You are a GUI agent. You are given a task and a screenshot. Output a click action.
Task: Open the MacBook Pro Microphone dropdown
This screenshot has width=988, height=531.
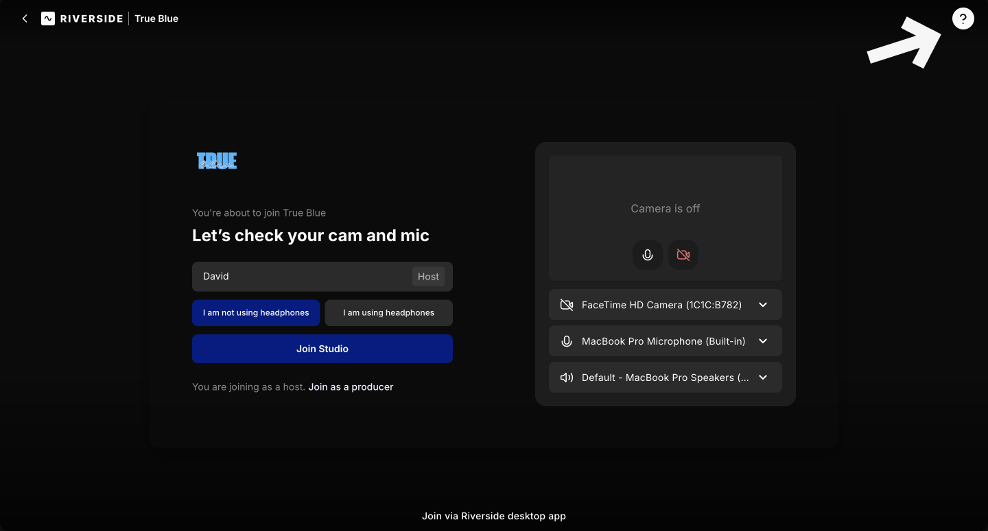coord(763,341)
